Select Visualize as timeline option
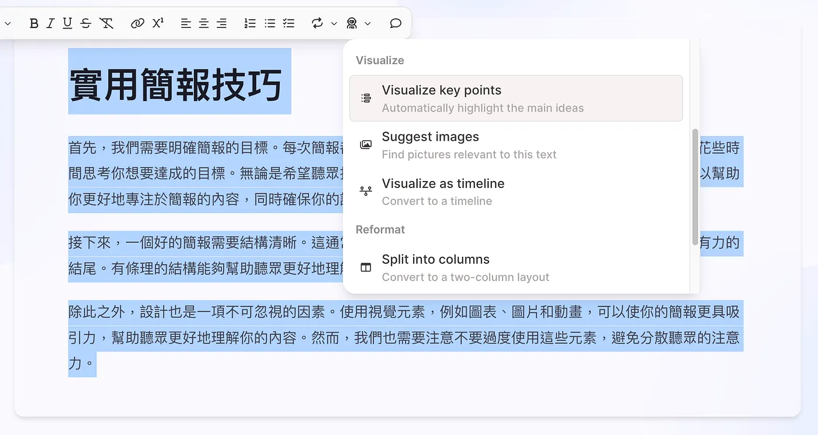Viewport: 818px width, 435px height. (x=516, y=192)
